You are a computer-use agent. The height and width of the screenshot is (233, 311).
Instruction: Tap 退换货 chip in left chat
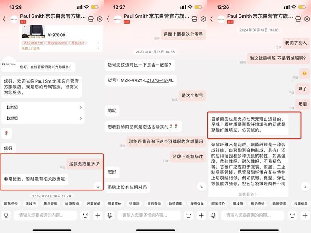pos(31,204)
